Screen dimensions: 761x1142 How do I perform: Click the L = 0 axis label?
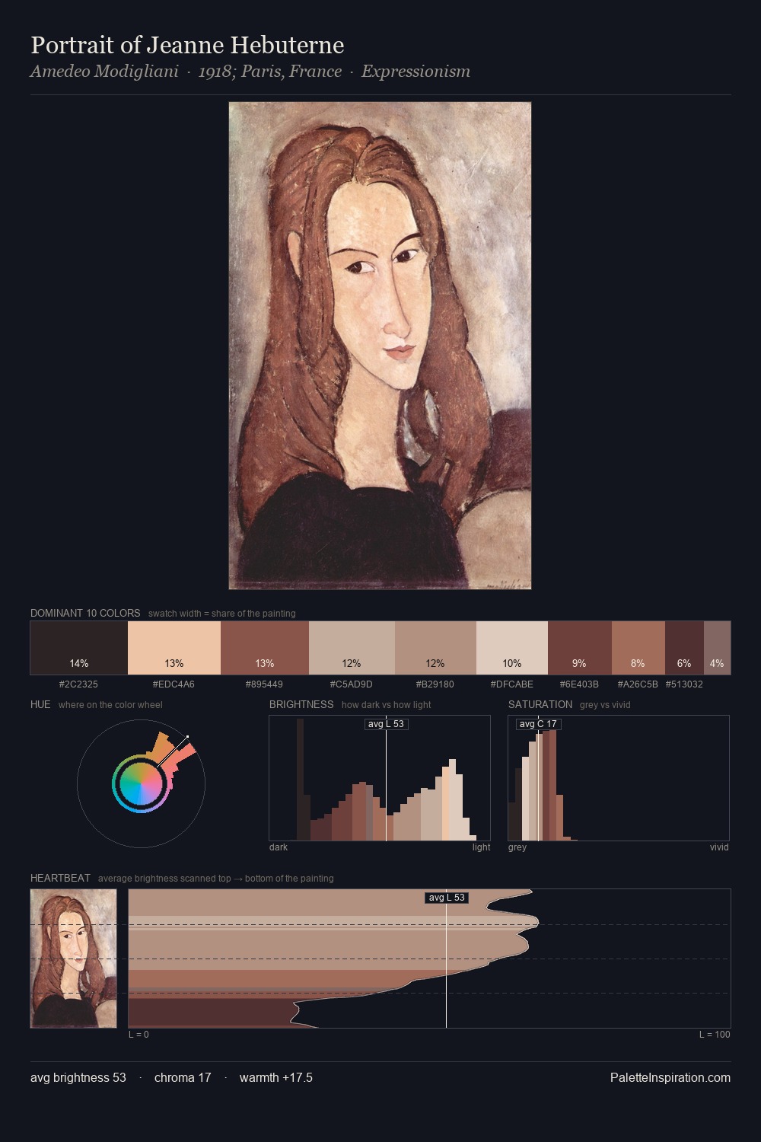pyautogui.click(x=139, y=1035)
